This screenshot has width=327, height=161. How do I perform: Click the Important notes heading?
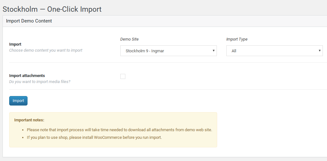[29, 120]
